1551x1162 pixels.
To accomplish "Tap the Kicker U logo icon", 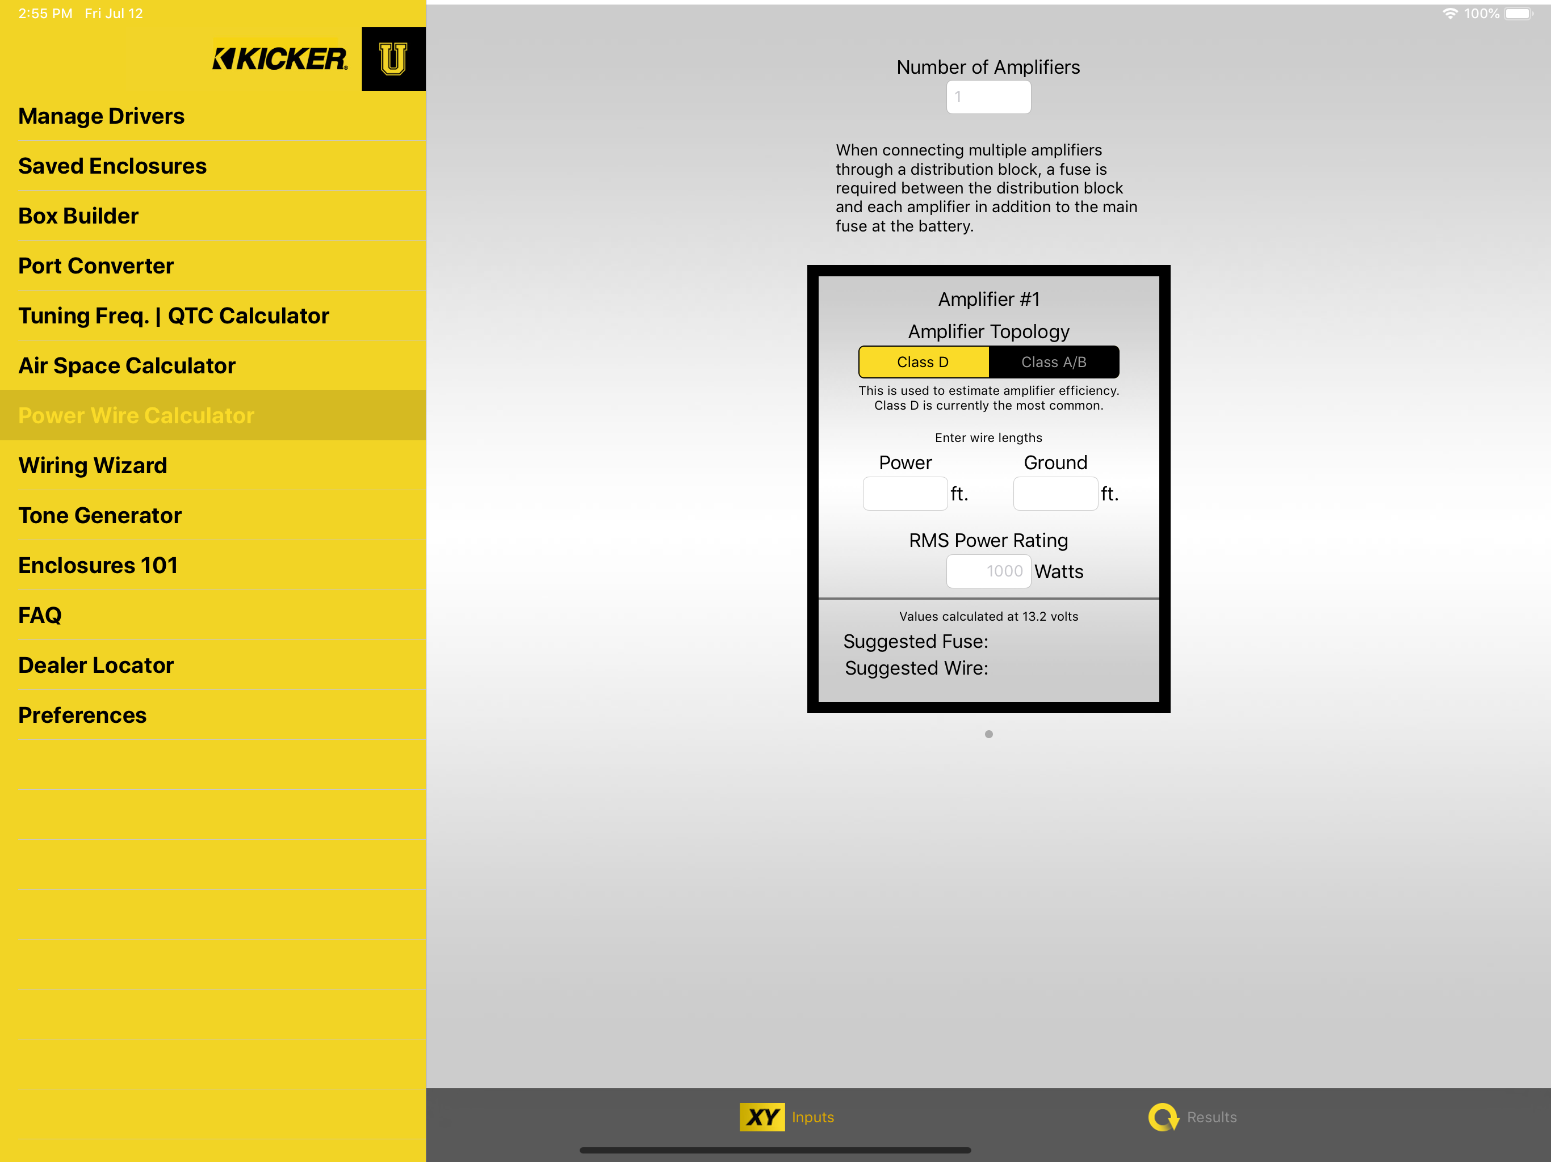I will (393, 59).
